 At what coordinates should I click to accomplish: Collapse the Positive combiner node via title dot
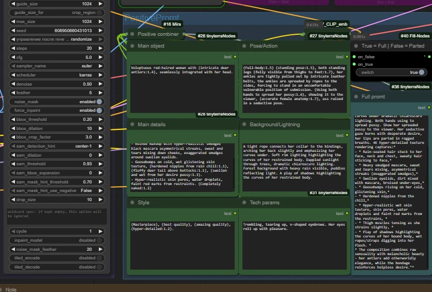(131, 34)
